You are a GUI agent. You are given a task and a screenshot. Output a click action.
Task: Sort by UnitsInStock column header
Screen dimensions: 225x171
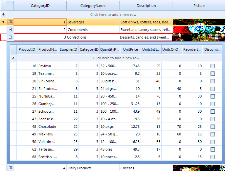[x=151, y=49]
